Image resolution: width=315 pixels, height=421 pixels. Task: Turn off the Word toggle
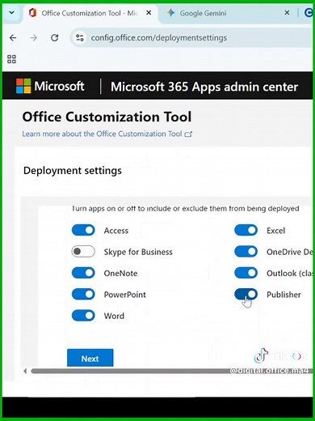tap(83, 316)
